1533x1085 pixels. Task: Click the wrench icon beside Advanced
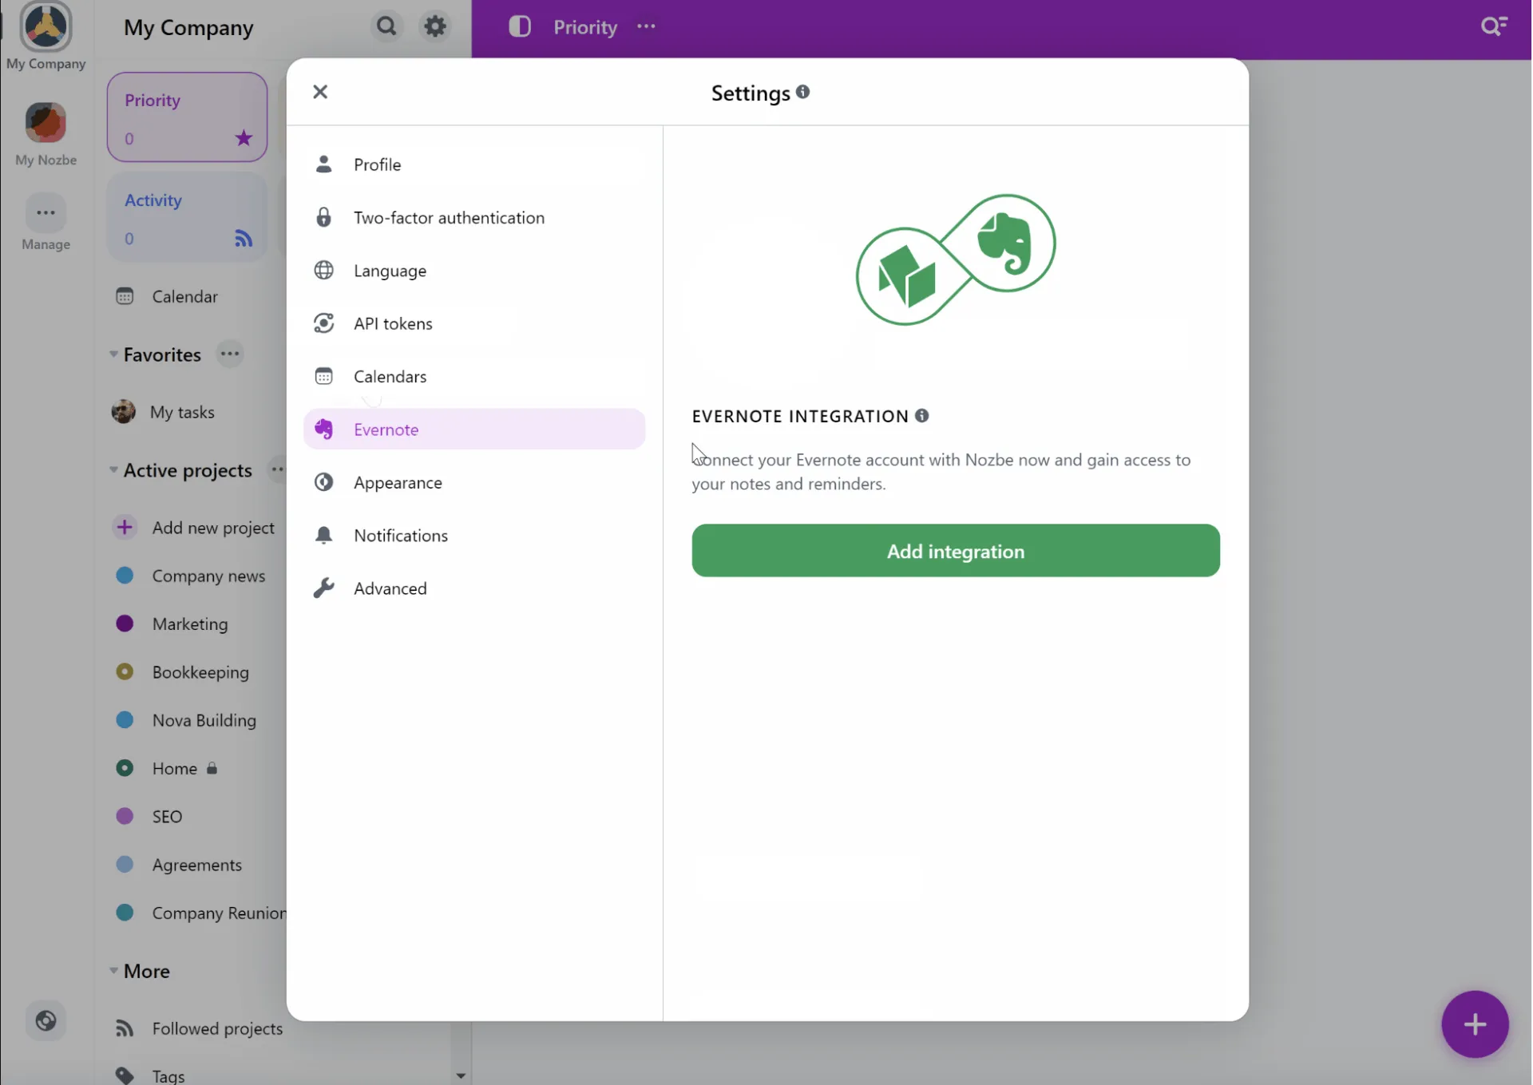(323, 588)
